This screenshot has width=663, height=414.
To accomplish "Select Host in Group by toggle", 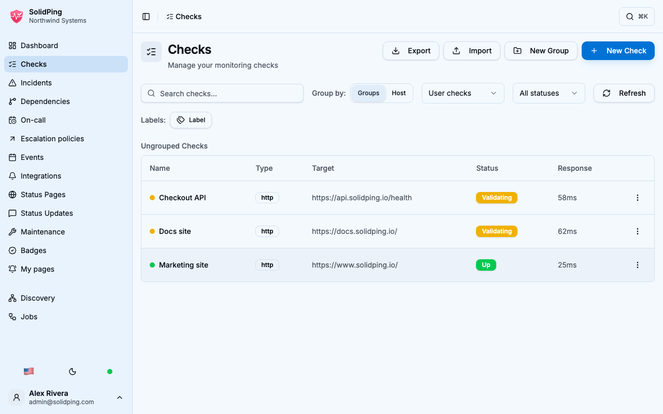I will 399,93.
